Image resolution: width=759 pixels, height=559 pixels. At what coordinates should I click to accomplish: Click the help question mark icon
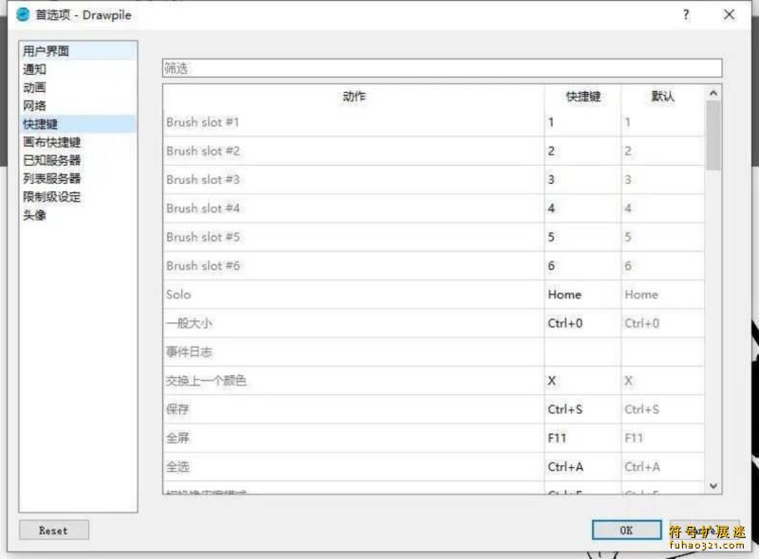click(686, 15)
